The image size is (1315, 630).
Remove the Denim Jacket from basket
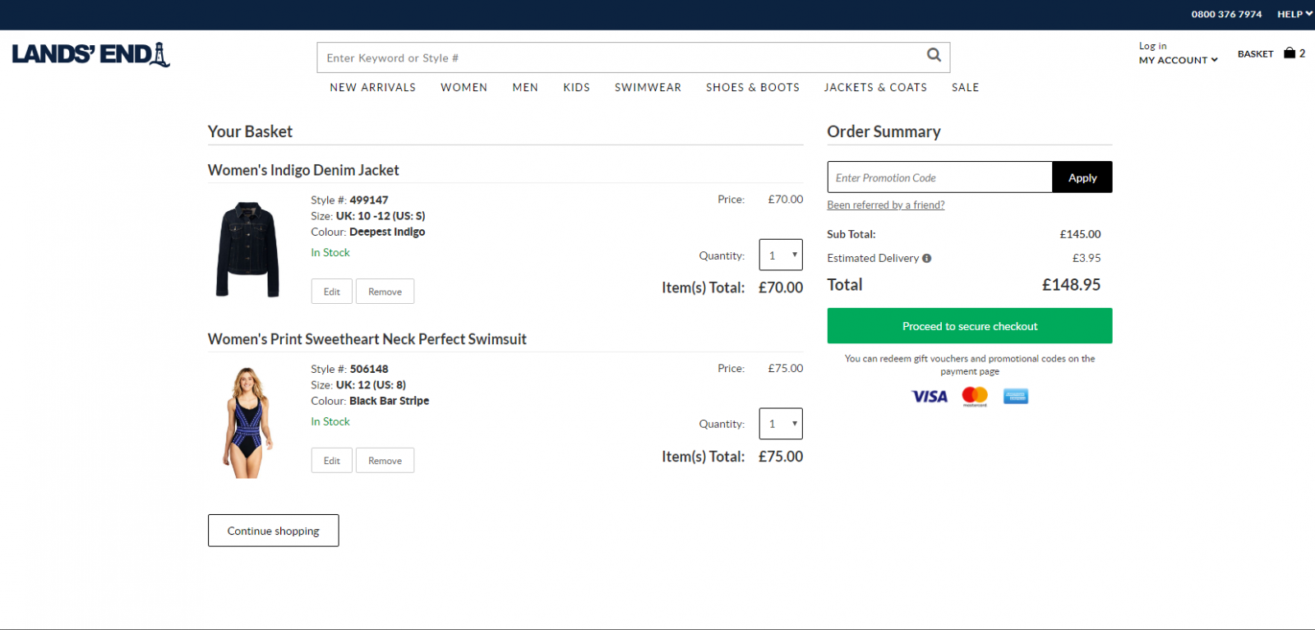pyautogui.click(x=385, y=292)
